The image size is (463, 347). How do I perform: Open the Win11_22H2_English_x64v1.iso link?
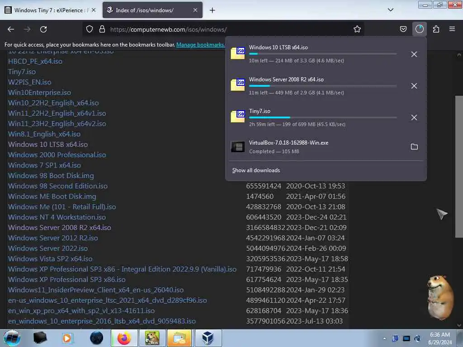(57, 113)
